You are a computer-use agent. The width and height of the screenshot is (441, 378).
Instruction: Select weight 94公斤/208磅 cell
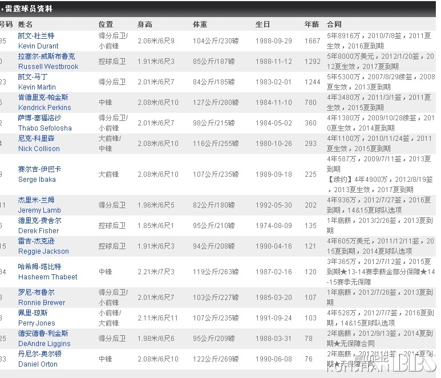pos(214,246)
